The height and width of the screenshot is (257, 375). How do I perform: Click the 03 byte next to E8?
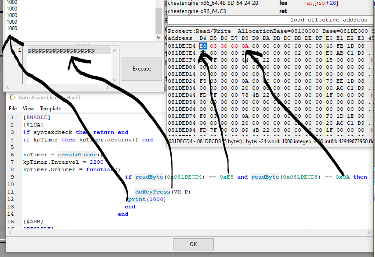click(x=213, y=46)
